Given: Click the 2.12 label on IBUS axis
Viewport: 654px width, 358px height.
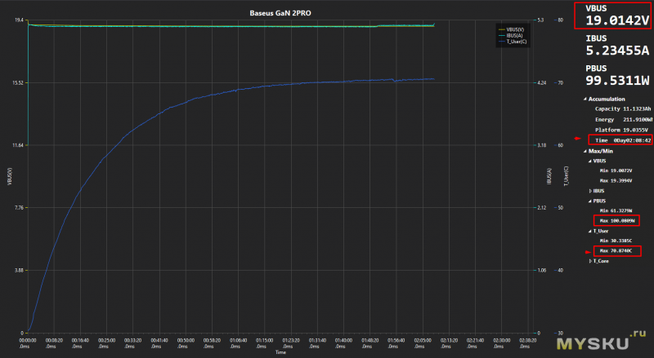Looking at the screenshot, I should coord(542,208).
